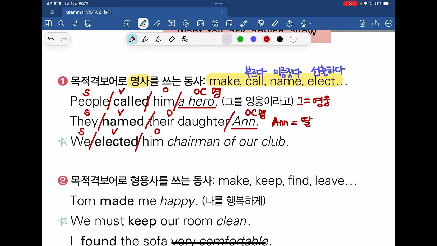Tap the red screen recording indicator

tap(350, 3)
